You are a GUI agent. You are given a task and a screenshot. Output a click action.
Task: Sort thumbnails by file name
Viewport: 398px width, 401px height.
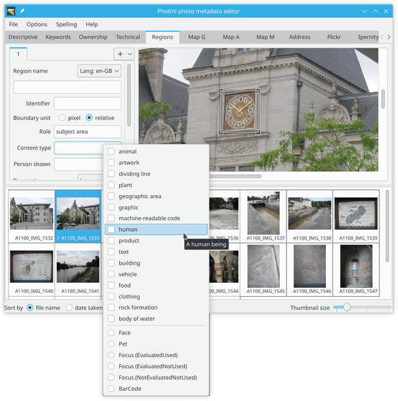[30, 308]
